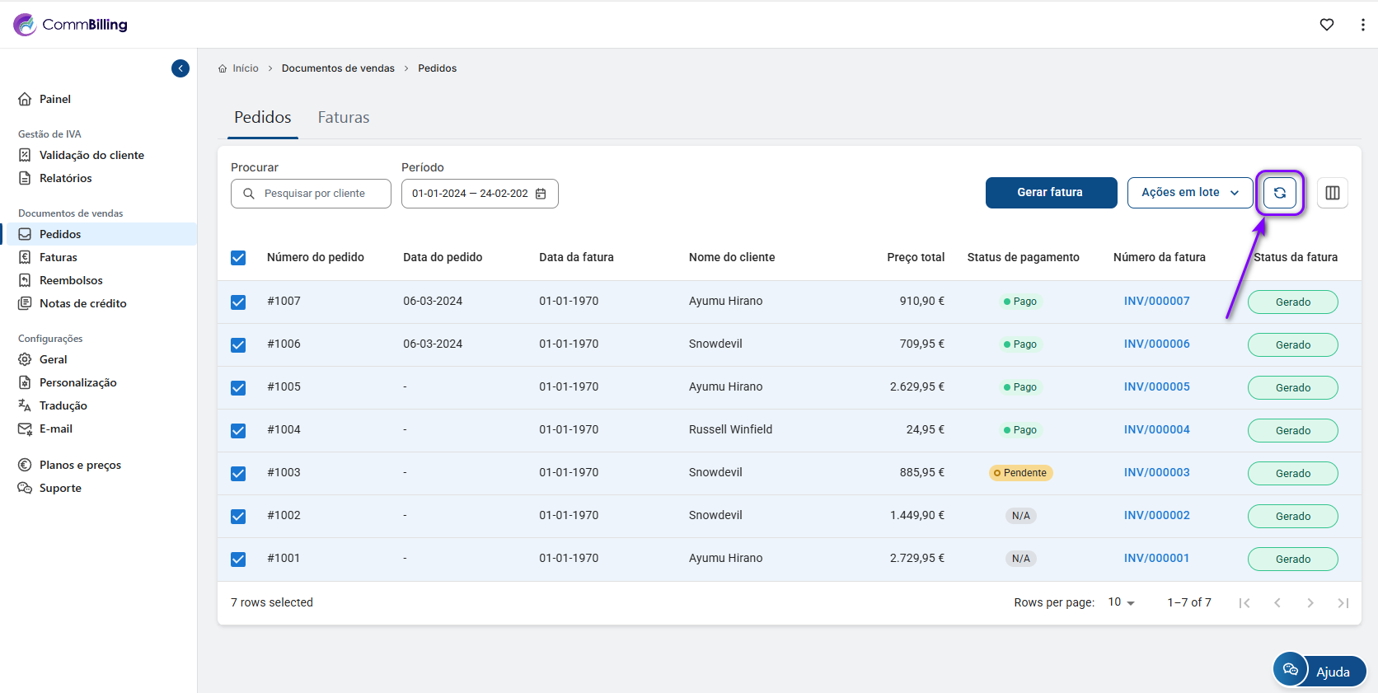Viewport: 1378px width, 693px height.
Task: Open Notas de crédito in sidebar
Action: click(x=82, y=303)
